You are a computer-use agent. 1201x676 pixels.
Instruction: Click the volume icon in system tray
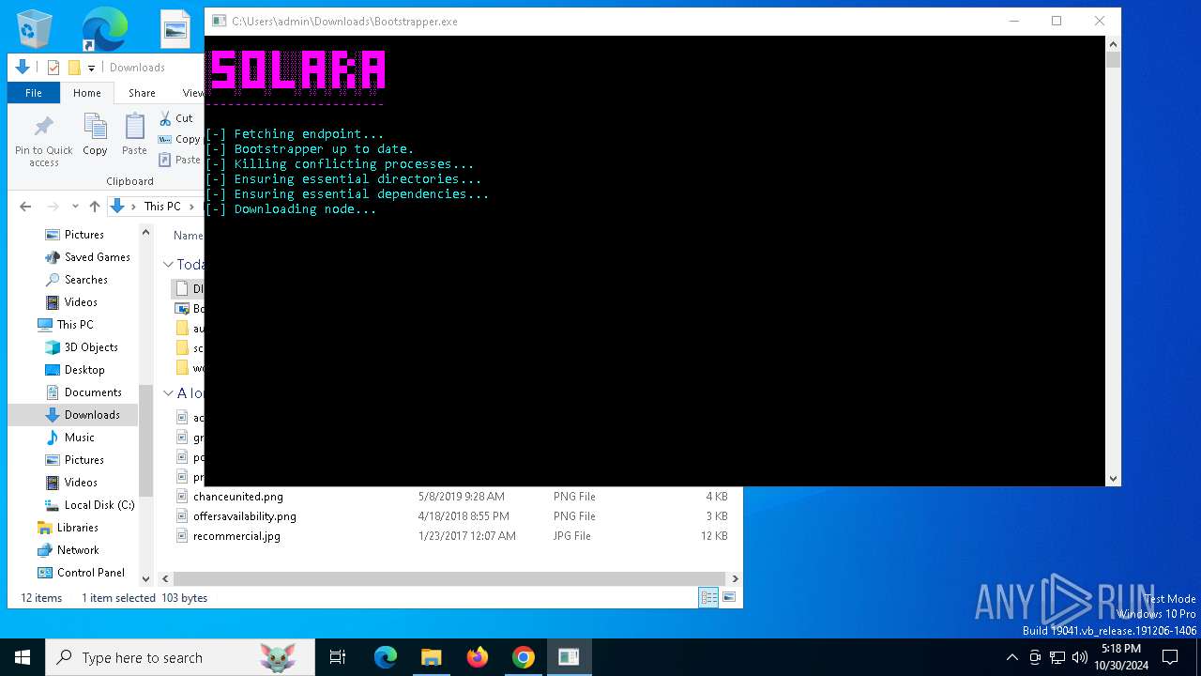pos(1080,657)
